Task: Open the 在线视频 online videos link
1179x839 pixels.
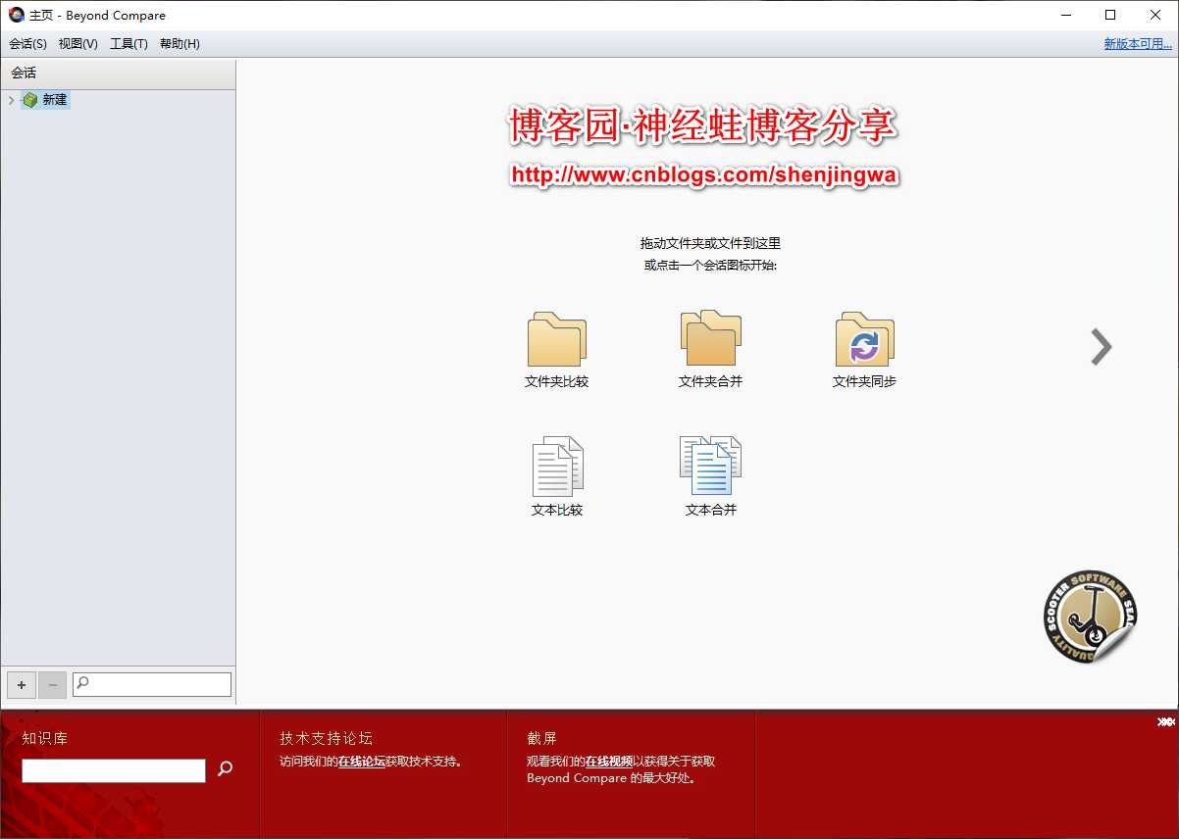Action: click(x=609, y=761)
